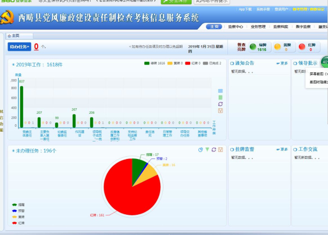The width and height of the screenshot is (328, 235).
Task: Click the 待办任务 button
Action: pyautogui.click(x=19, y=47)
